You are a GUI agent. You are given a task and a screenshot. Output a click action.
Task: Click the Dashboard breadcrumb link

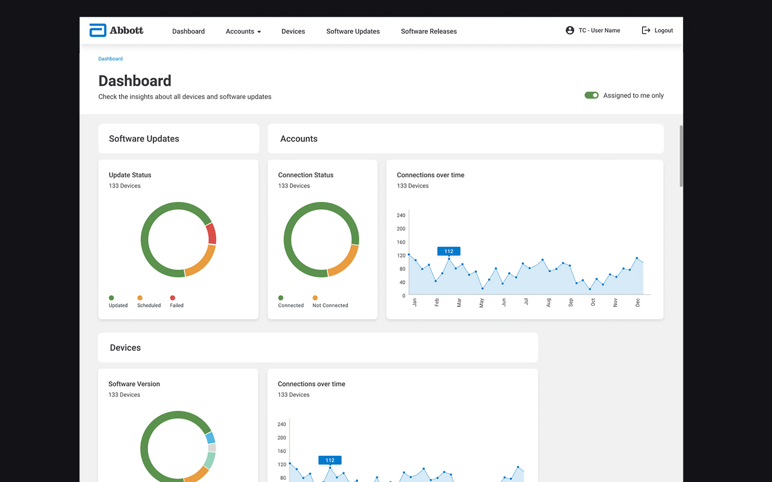tap(110, 59)
